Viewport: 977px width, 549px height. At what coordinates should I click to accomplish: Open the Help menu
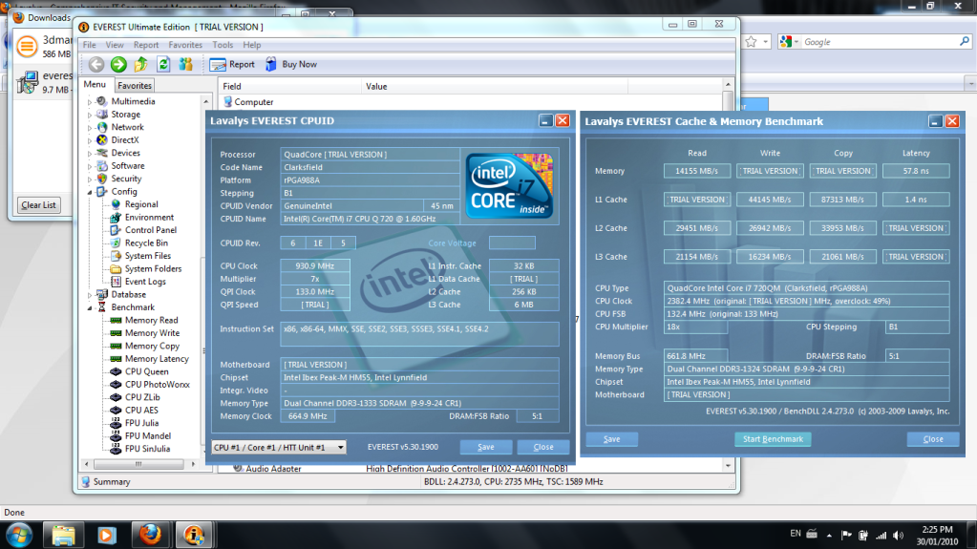click(252, 45)
